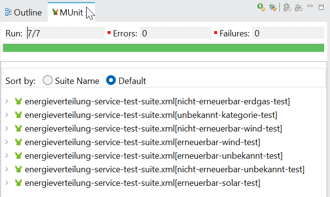Click passed icon of erneuerbar-wind-test

(18, 142)
